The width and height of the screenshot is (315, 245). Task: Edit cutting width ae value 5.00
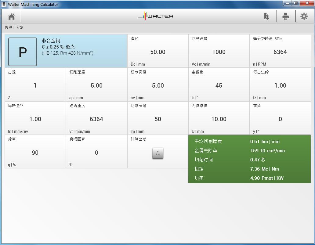click(x=158, y=85)
